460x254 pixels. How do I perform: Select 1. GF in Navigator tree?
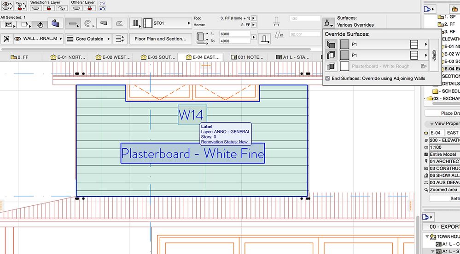tap(446, 17)
